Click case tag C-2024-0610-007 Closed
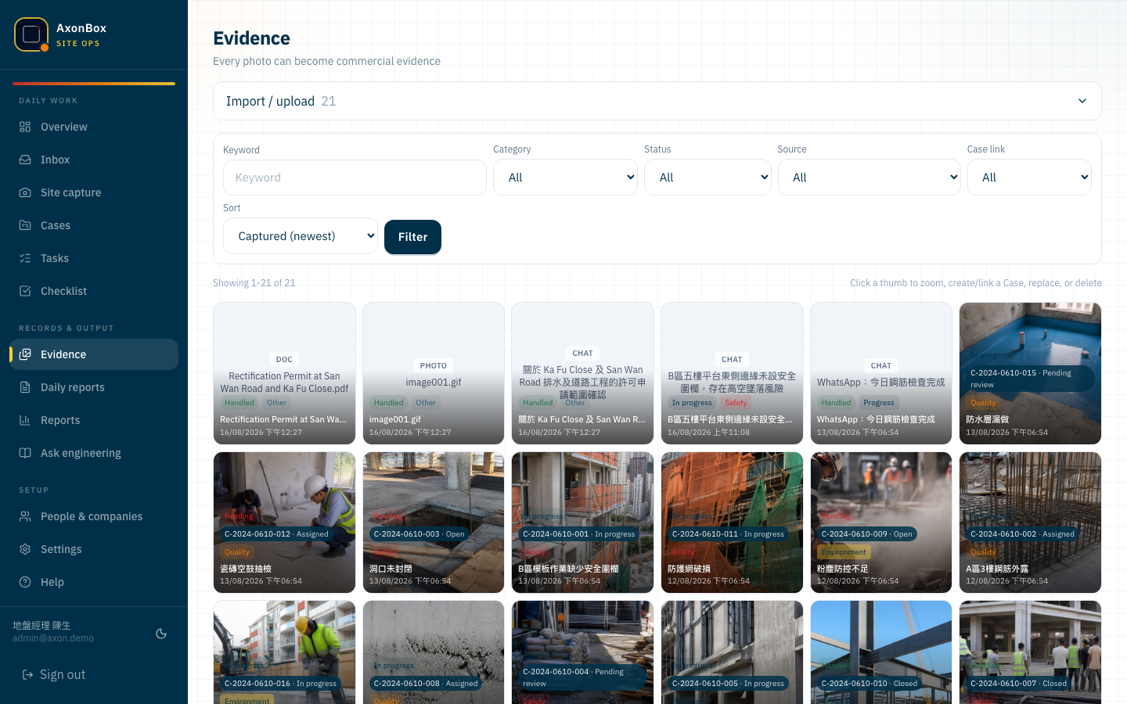The width and height of the screenshot is (1127, 704). coord(1018,683)
